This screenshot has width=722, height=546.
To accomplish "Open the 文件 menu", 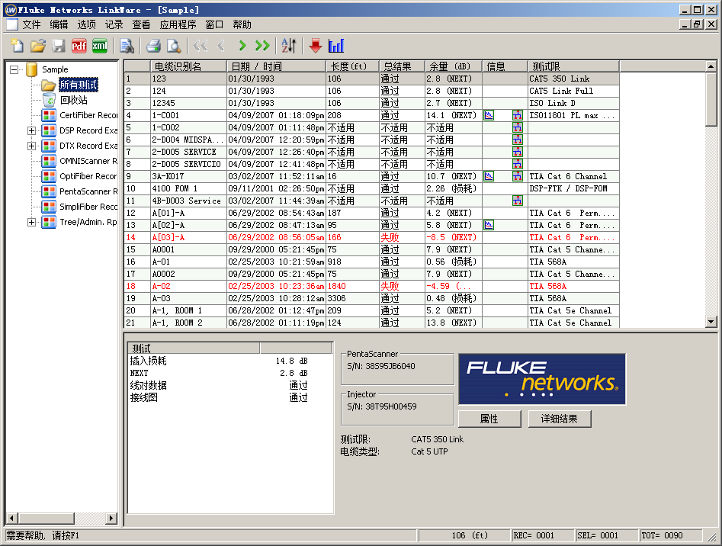I will click(32, 25).
